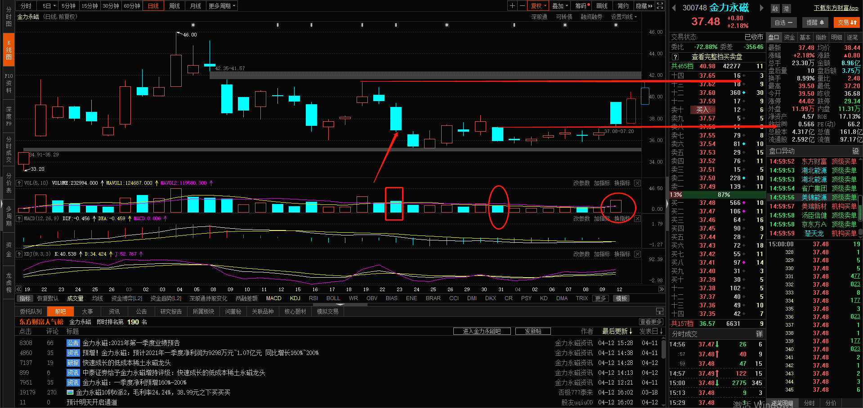Remove stock from 自选 watchlist

point(784,22)
